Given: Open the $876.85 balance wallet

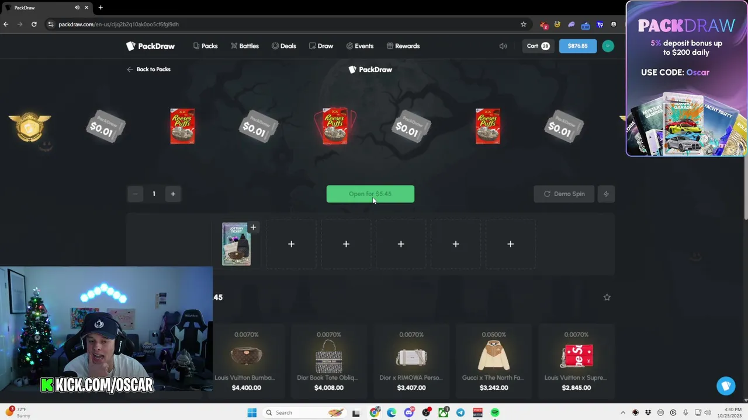Looking at the screenshot, I should tap(577, 46).
